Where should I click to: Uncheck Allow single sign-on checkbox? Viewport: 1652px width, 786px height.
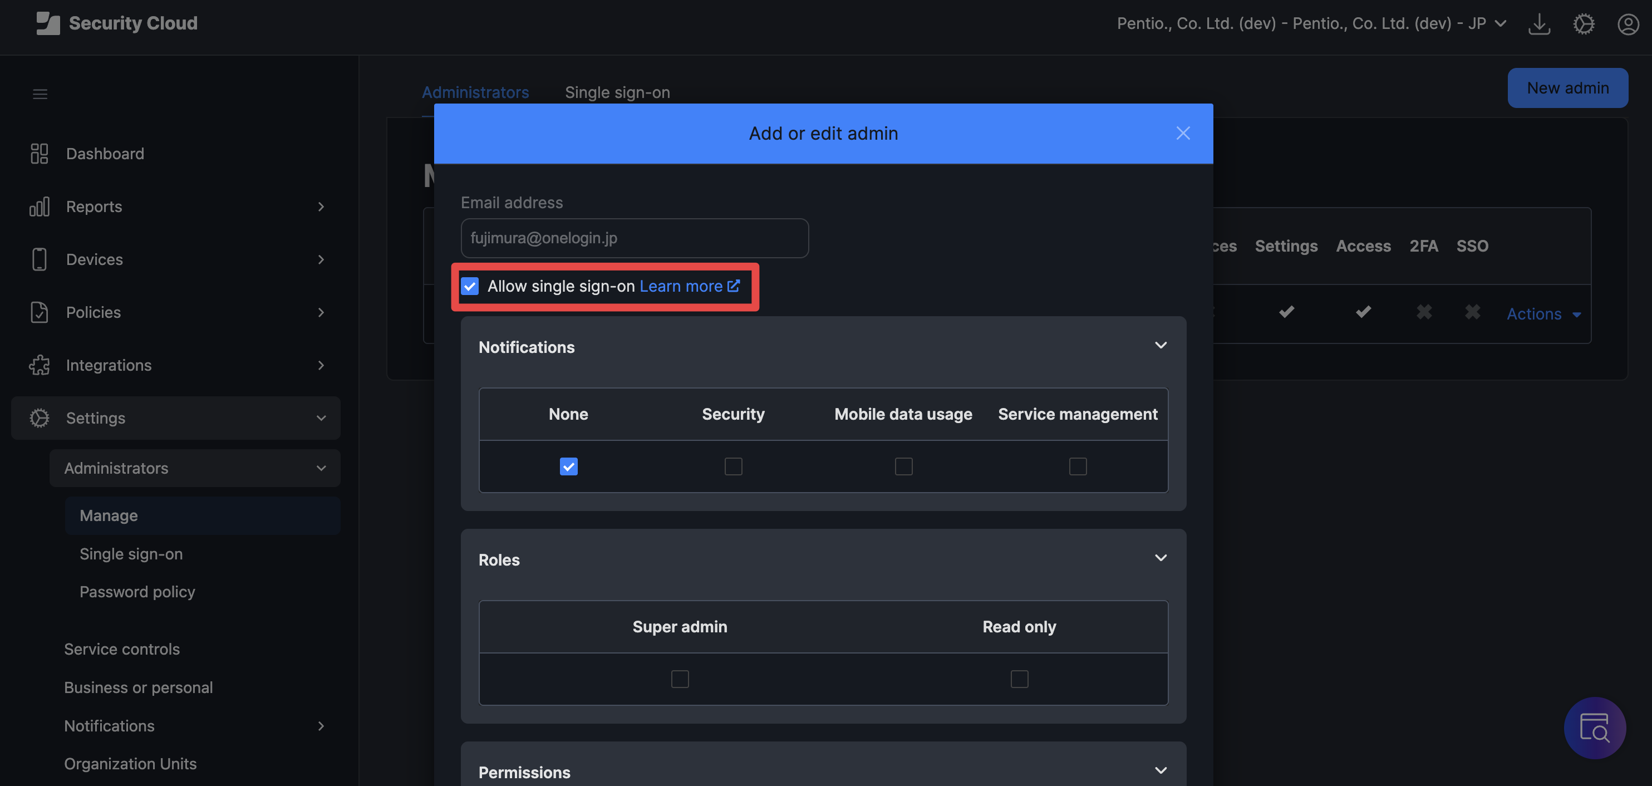pos(470,286)
